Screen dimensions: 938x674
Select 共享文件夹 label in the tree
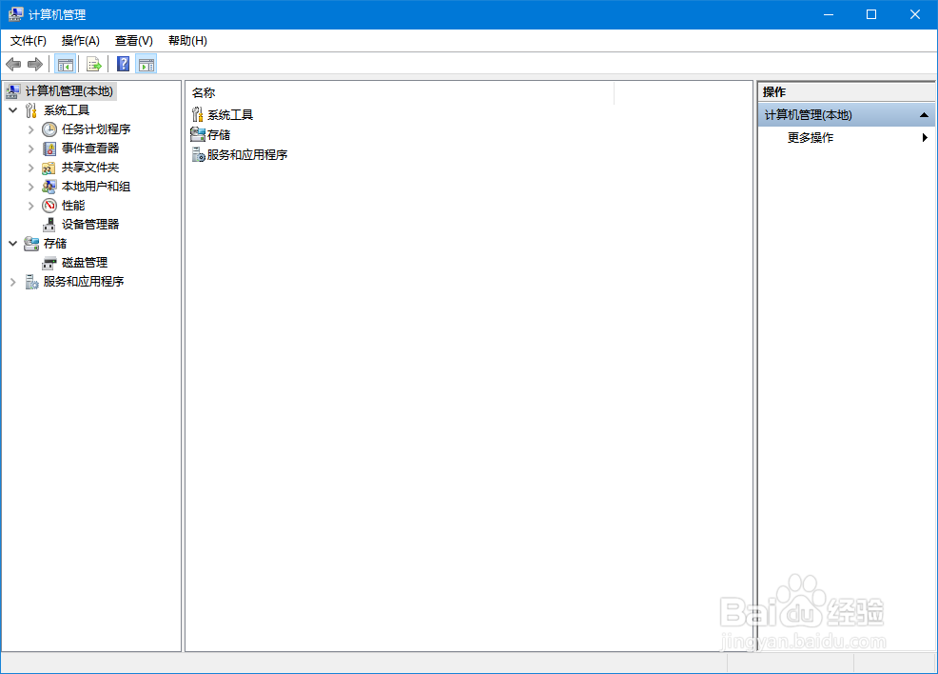pos(90,168)
